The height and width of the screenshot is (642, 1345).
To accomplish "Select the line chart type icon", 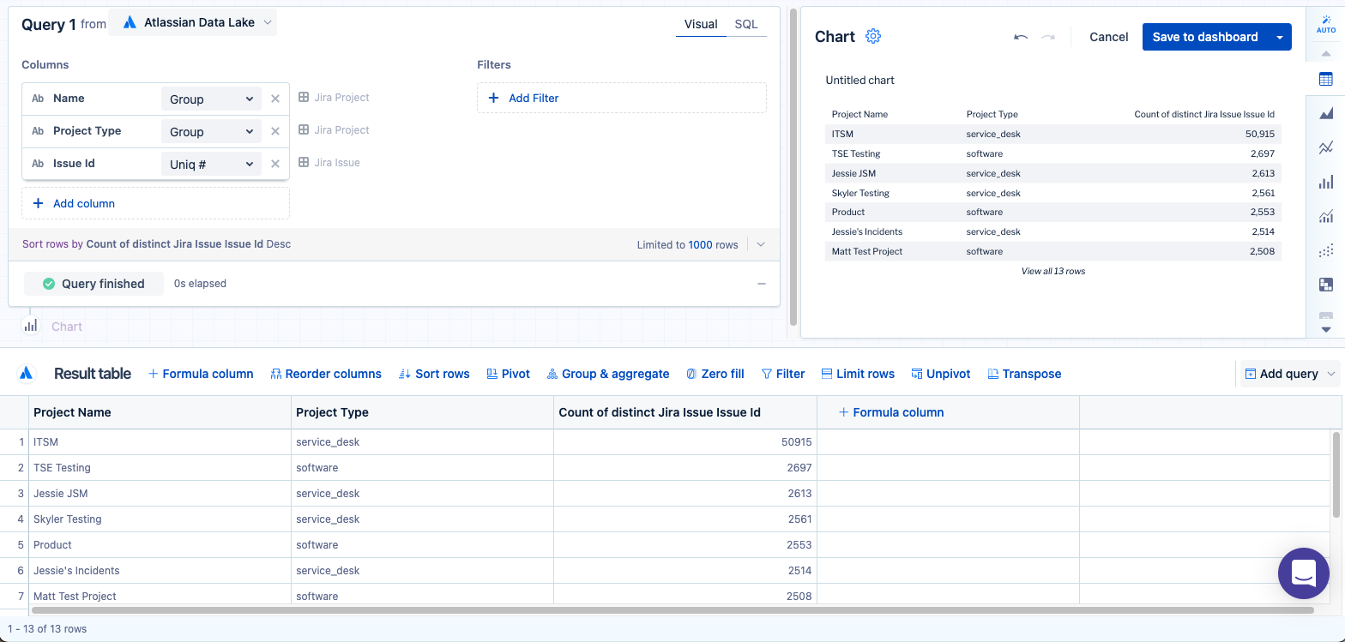I will (1325, 147).
